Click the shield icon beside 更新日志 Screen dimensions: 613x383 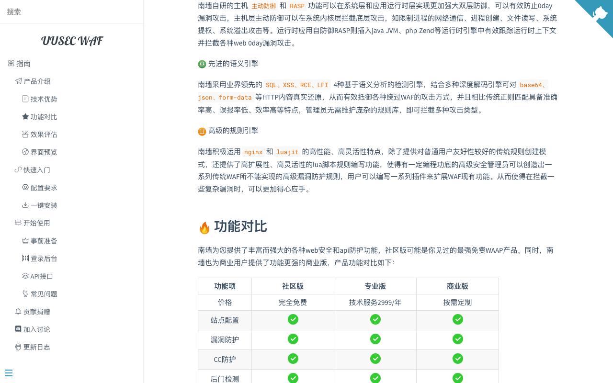[18, 347]
